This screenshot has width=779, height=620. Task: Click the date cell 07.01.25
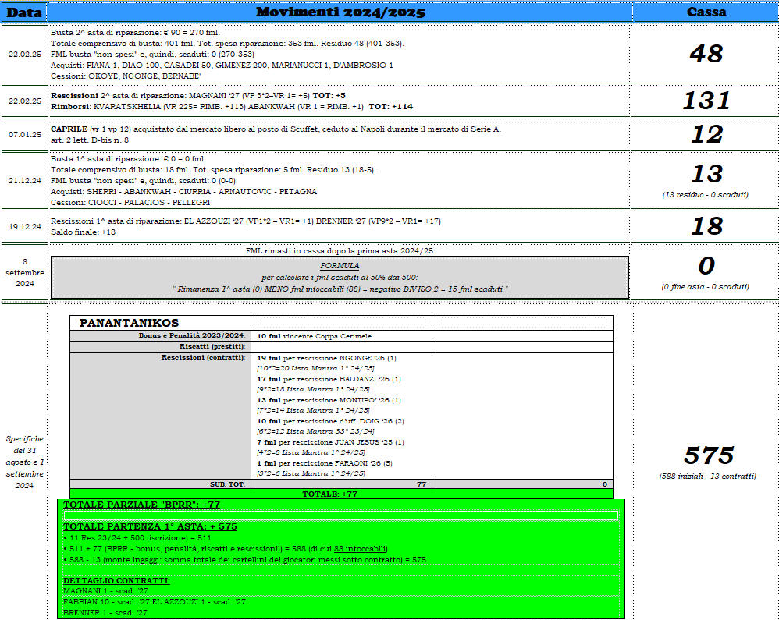(23, 134)
